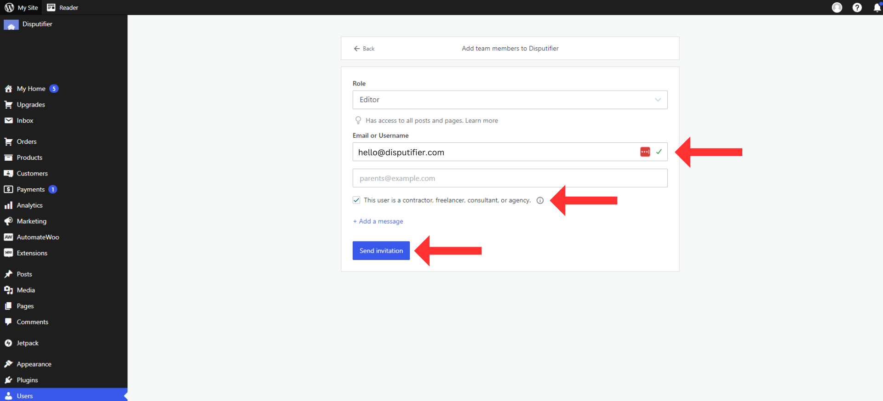This screenshot has width=883, height=401.
Task: Open the Reader icon in top bar
Action: click(51, 7)
